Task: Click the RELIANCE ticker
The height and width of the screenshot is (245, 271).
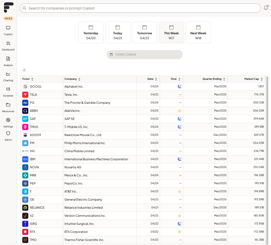Action: coord(37,208)
